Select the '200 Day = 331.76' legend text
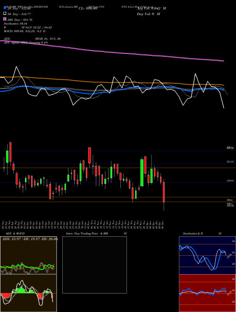The image size is (236, 312). coord(20,20)
